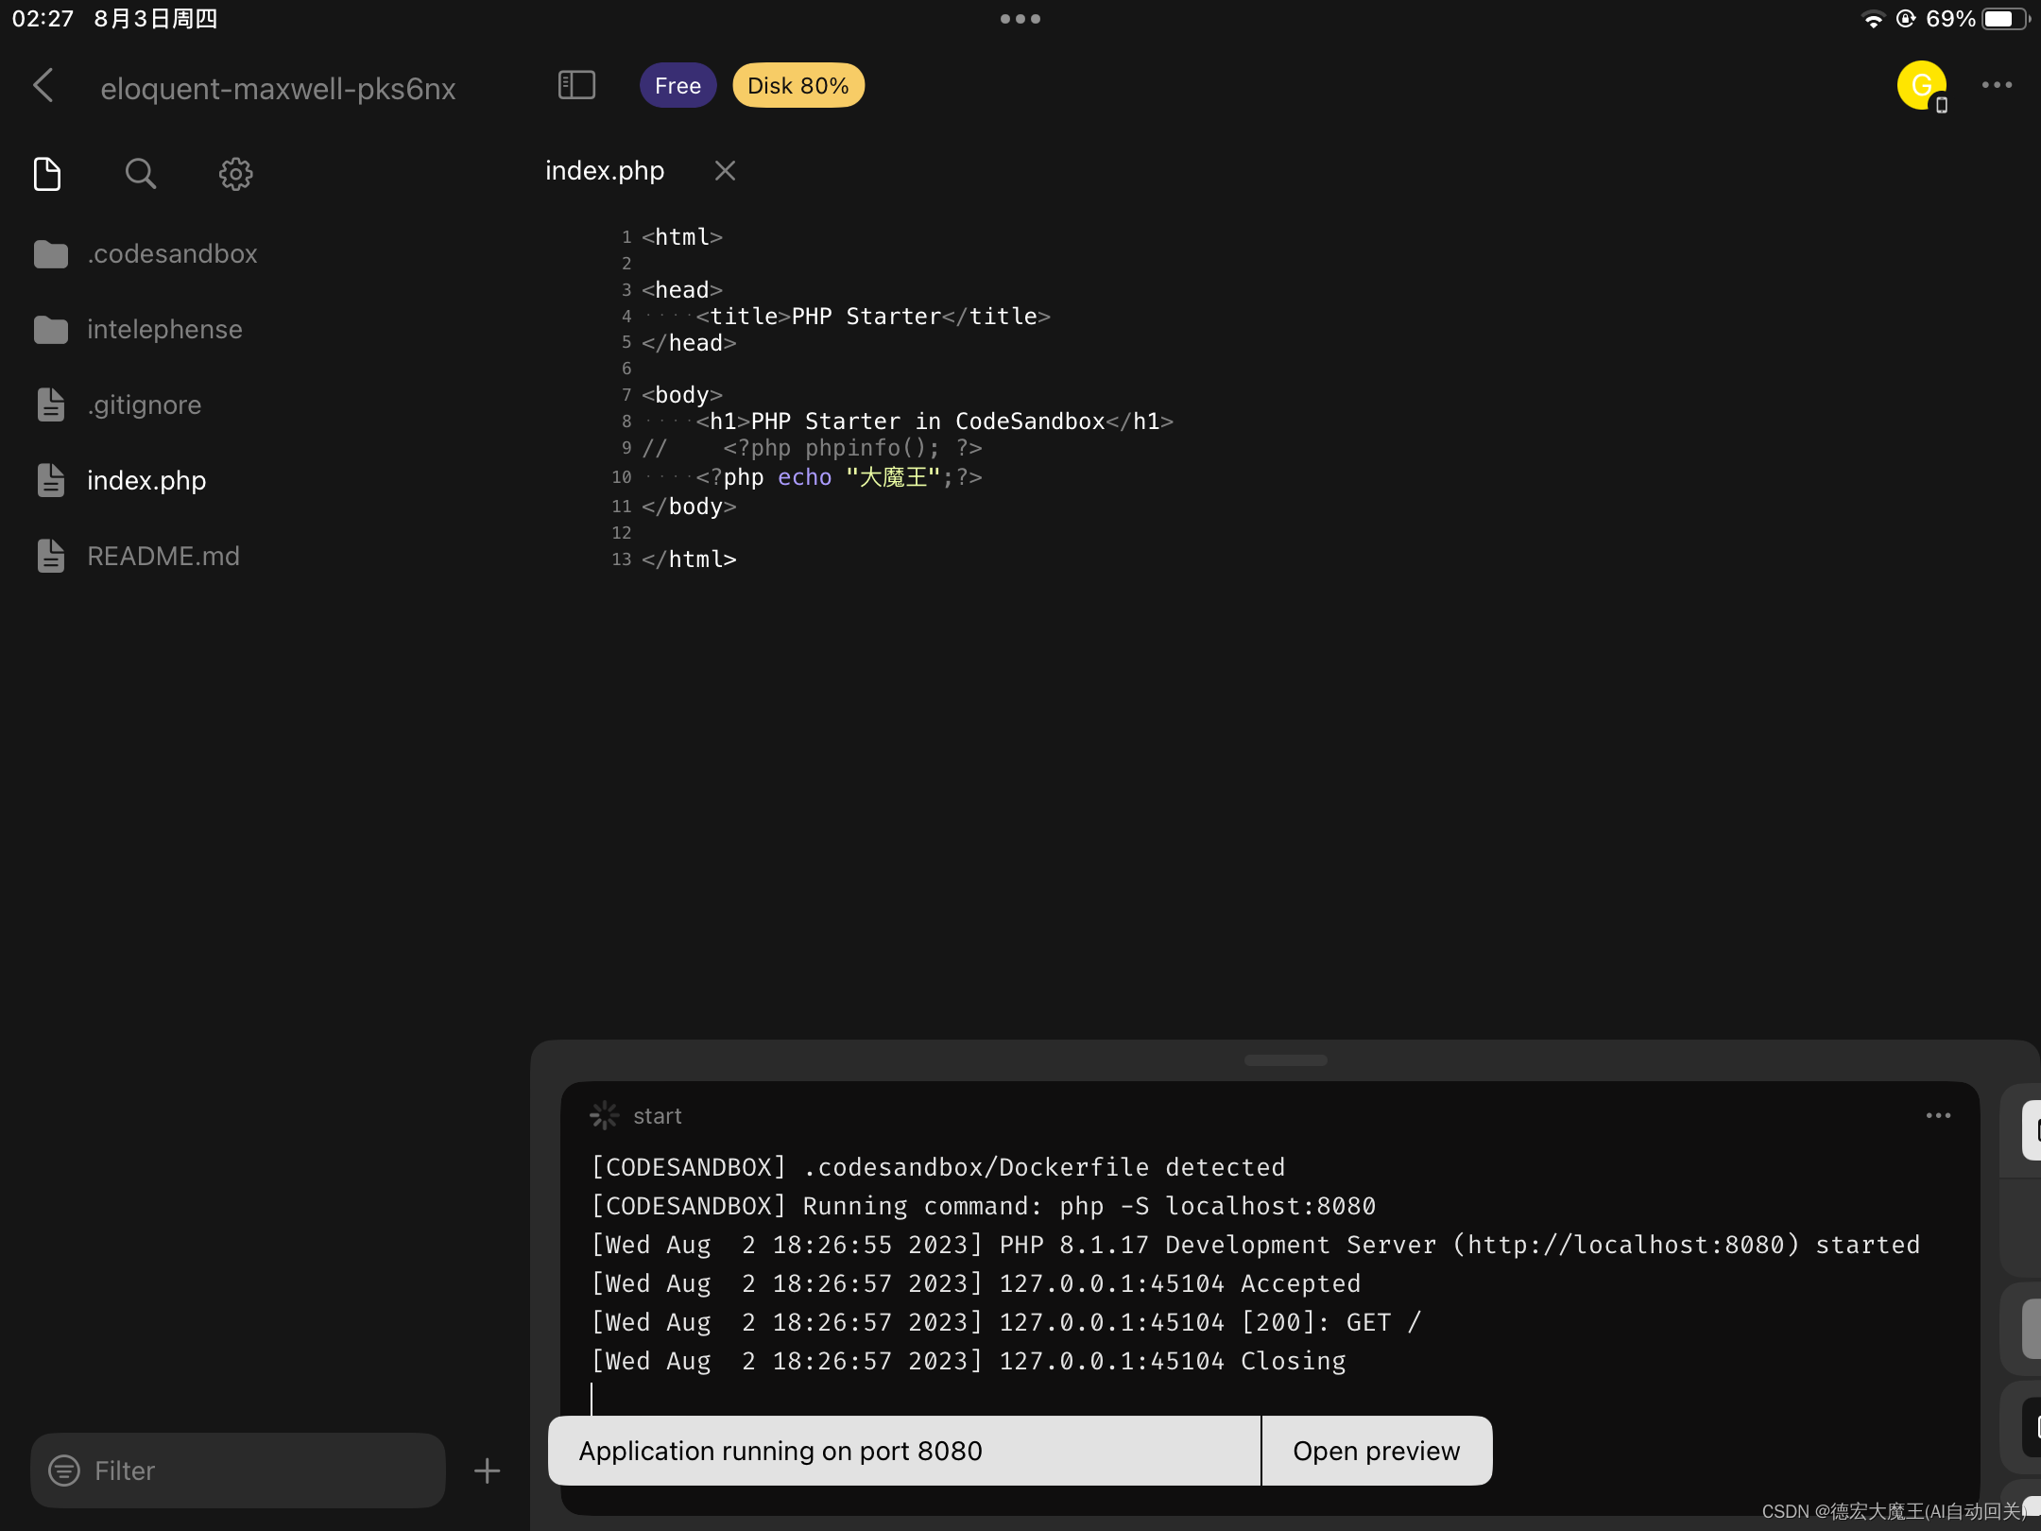Screen dimensions: 2041x1531
Task: Open the start terminal three-dot options
Action: pyautogui.click(x=1938, y=1116)
